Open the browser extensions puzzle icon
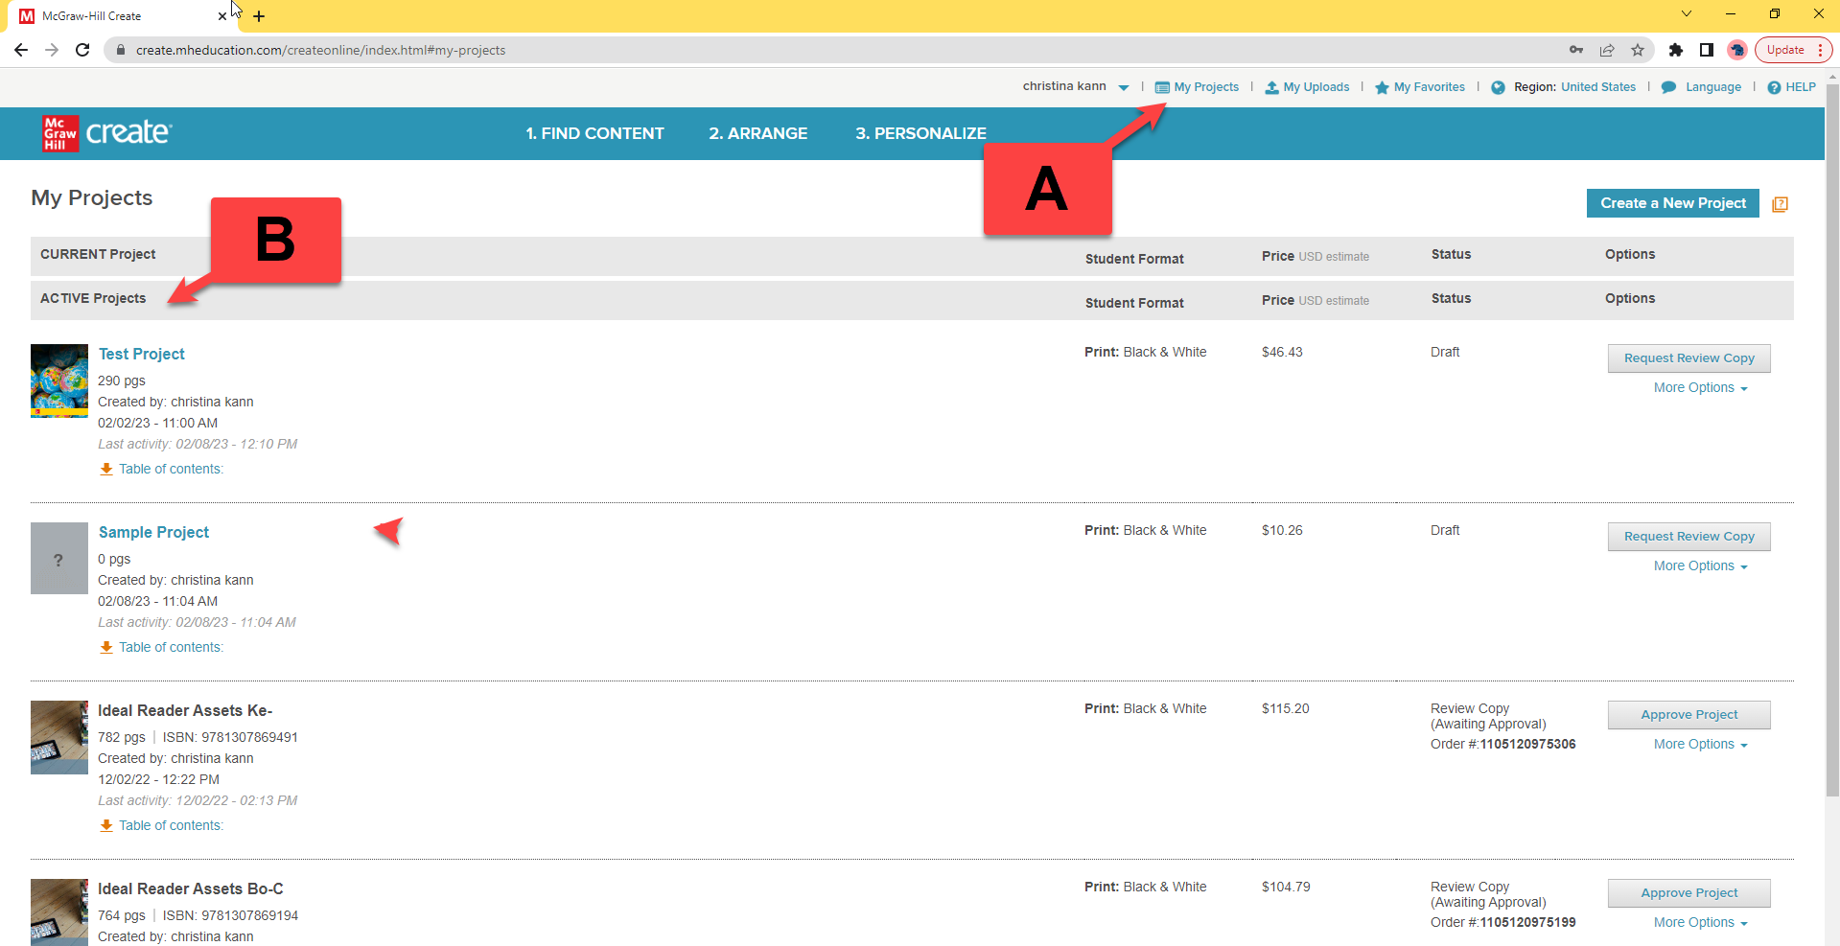The height and width of the screenshot is (946, 1840). (1675, 50)
